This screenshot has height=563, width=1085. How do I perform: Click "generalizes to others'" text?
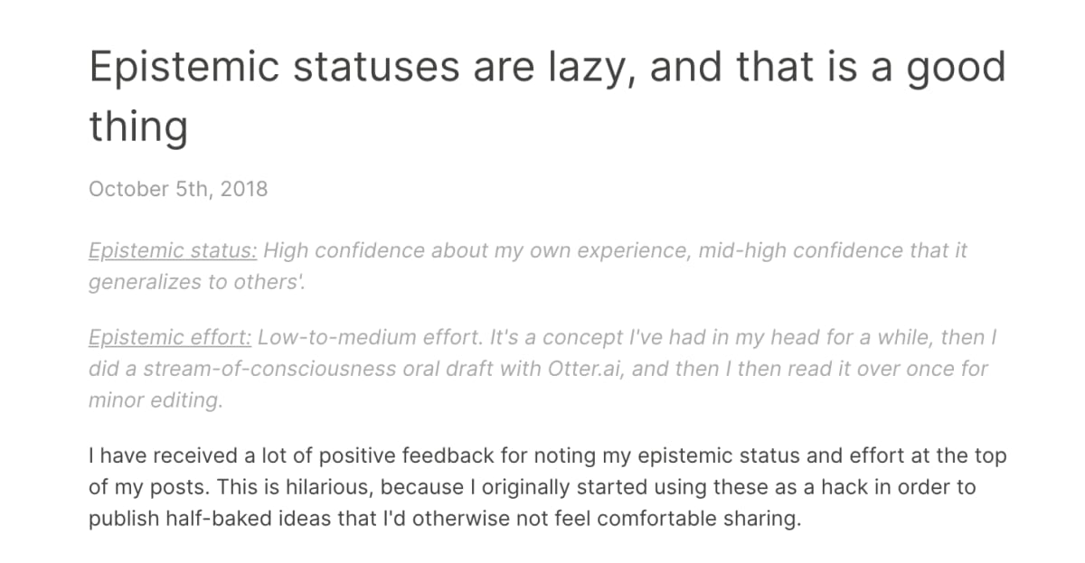click(x=196, y=282)
